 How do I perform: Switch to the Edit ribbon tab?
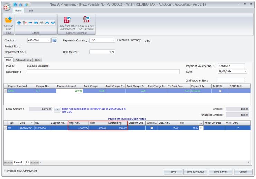click(31, 11)
